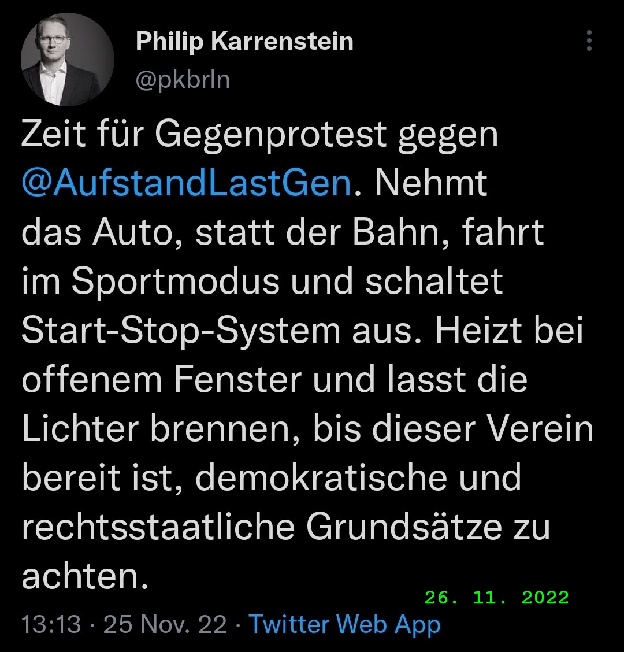Click the word Gegenprotest in the tweet
This screenshot has height=652, width=624.
coord(272,135)
